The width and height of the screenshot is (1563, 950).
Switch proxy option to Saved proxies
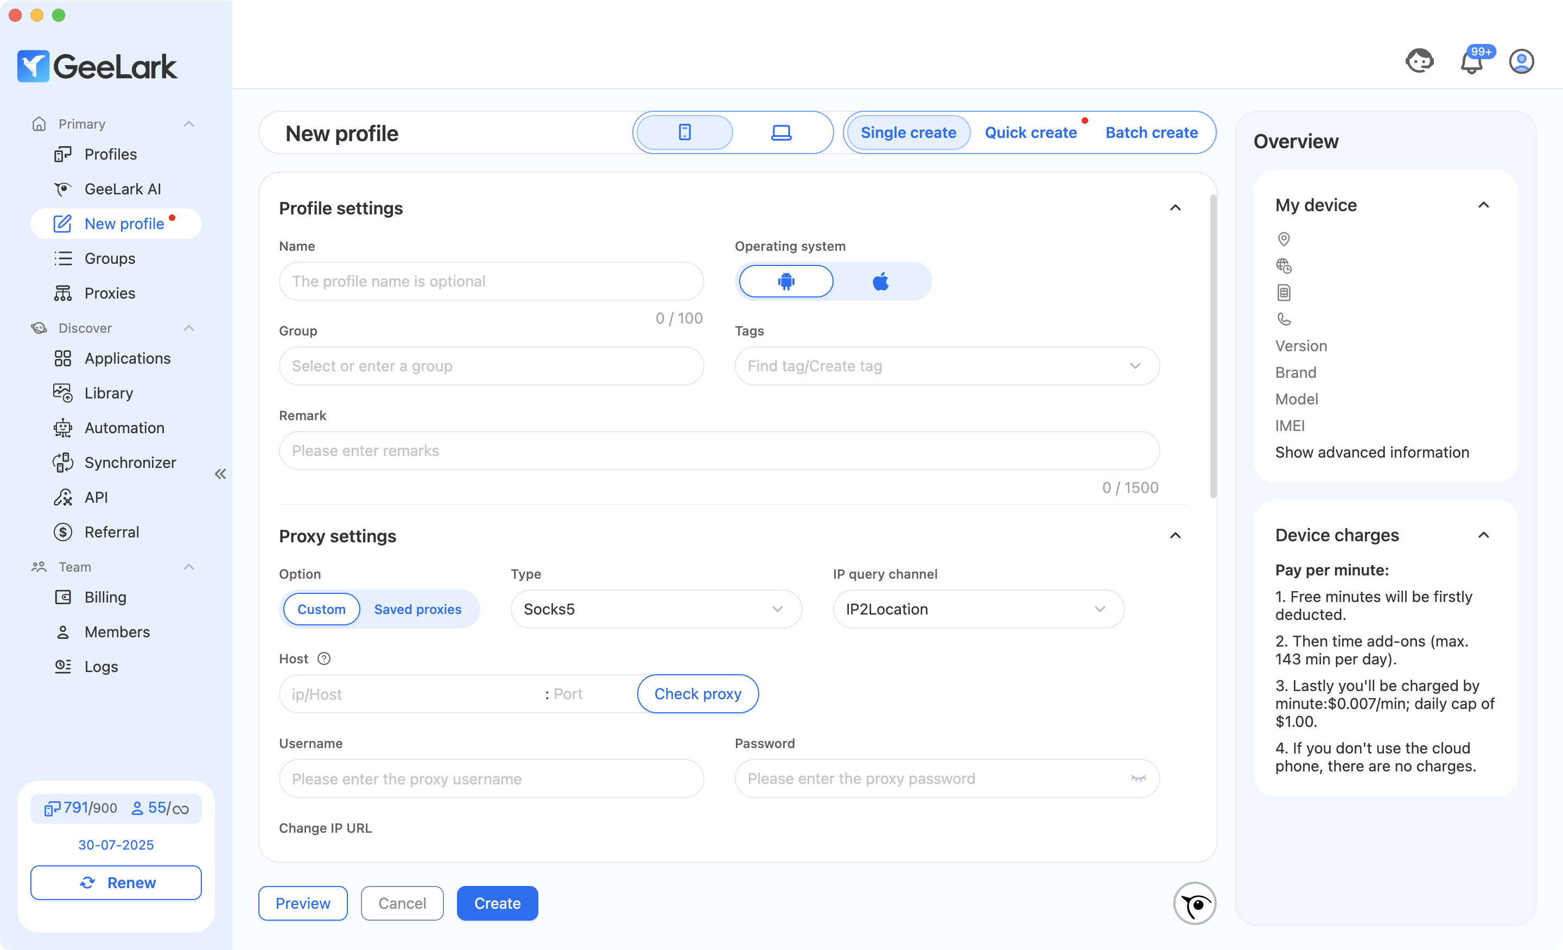coord(417,609)
